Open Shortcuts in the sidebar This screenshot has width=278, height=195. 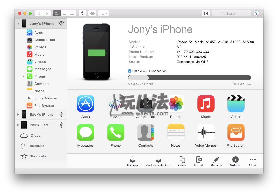[41, 156]
